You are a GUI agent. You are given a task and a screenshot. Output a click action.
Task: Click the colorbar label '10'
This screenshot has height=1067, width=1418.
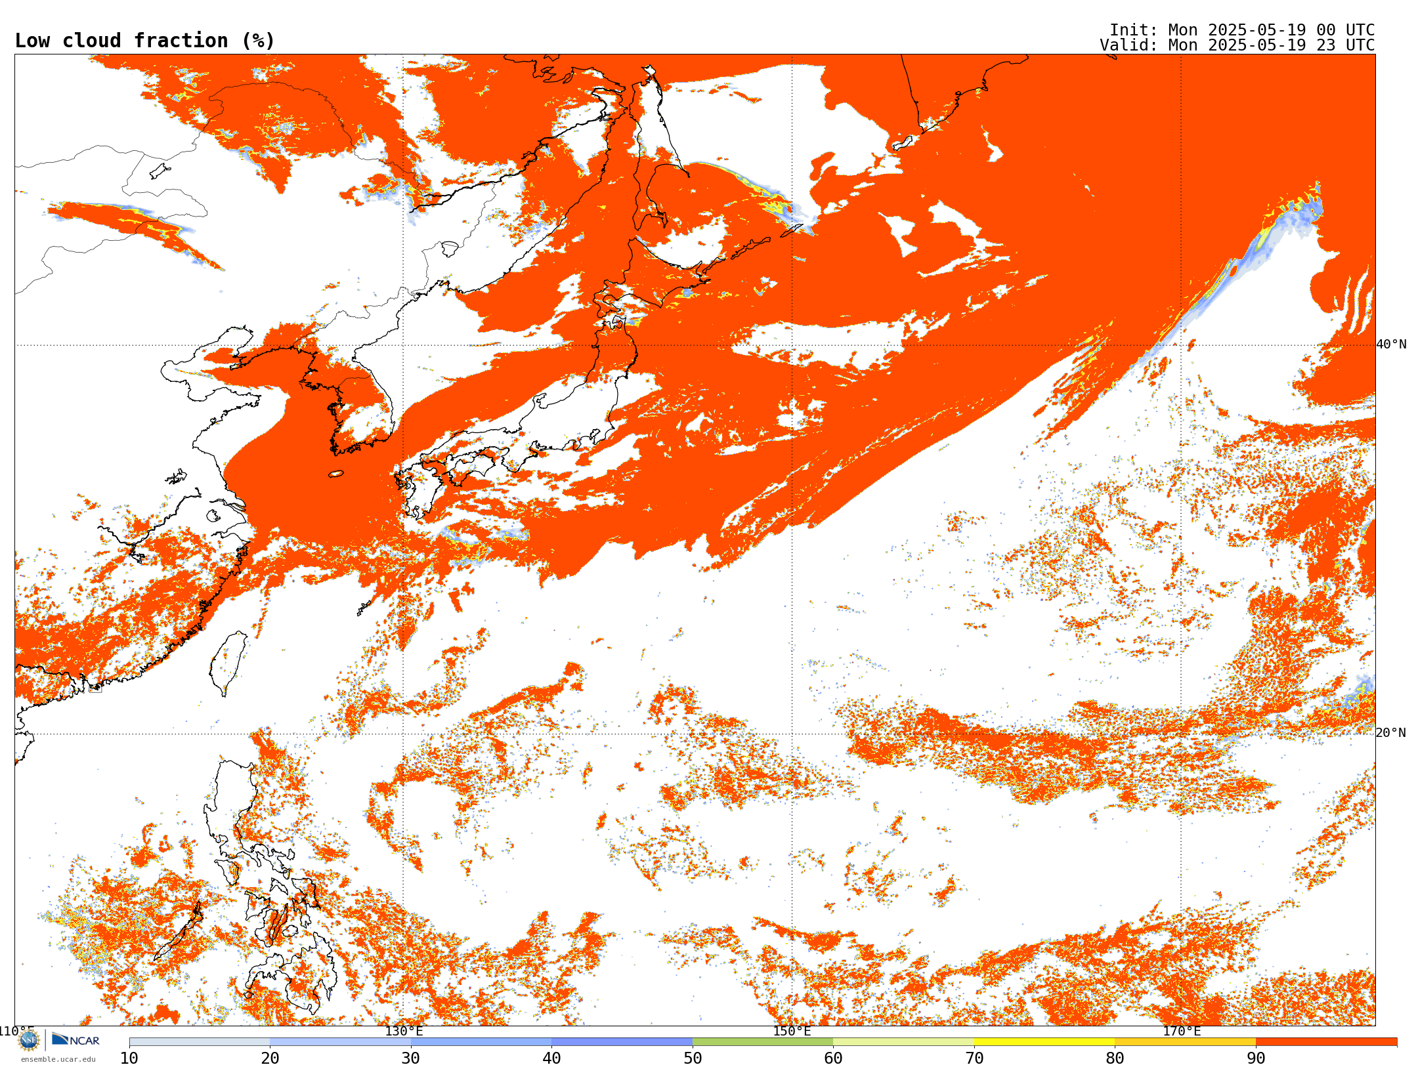click(x=129, y=1058)
